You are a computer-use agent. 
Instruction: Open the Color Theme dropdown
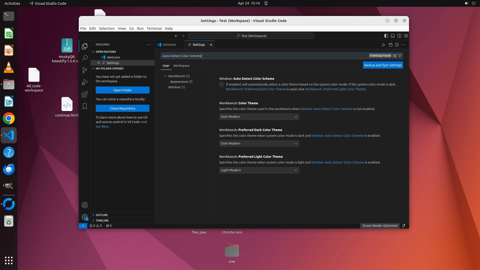[259, 117]
